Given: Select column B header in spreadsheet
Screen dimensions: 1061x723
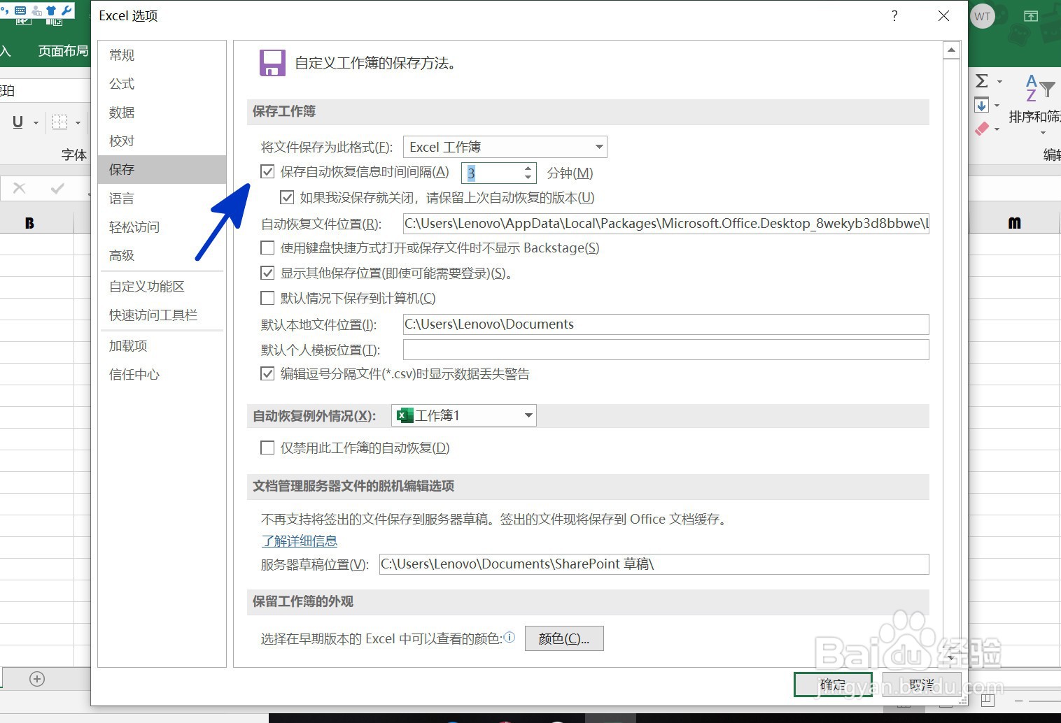Looking at the screenshot, I should pyautogui.click(x=29, y=223).
